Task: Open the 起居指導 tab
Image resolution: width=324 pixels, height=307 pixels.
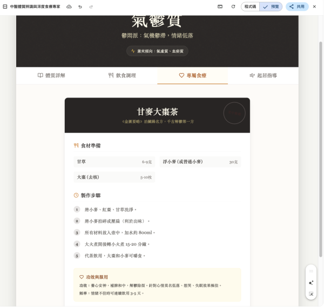Action: pyautogui.click(x=263, y=75)
